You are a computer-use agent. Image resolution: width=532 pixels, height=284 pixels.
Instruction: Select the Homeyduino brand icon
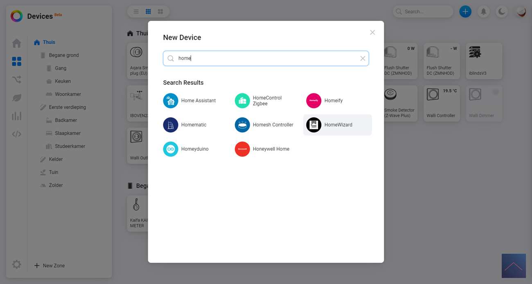click(x=171, y=149)
